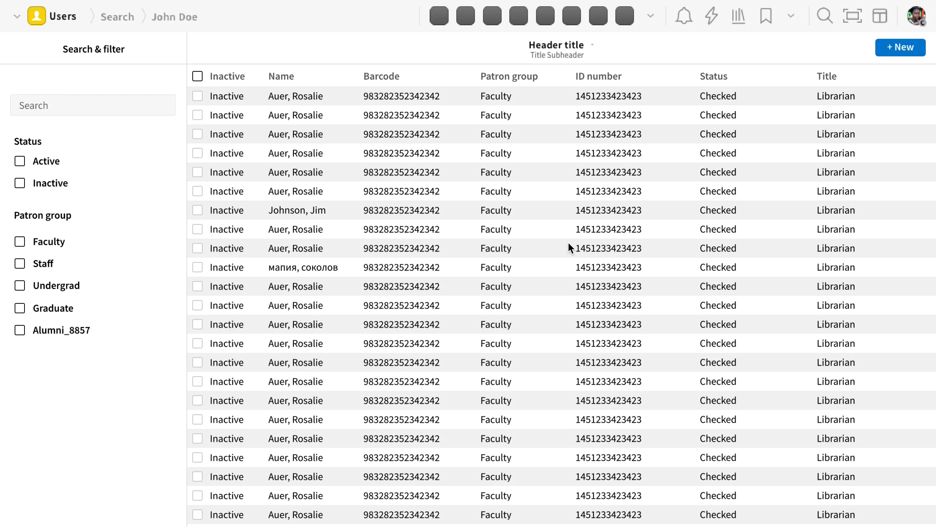Click the layout panels icon
Image resolution: width=936 pixels, height=527 pixels.
(x=880, y=16)
